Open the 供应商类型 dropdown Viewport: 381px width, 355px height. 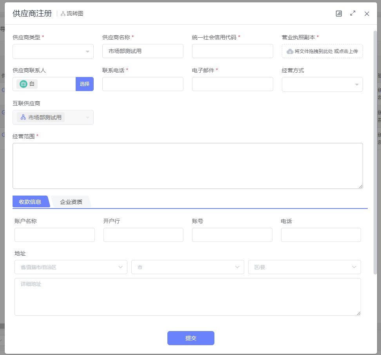(x=53, y=51)
